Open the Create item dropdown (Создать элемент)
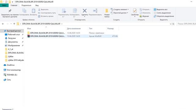Image resolution: width=196 pixels, height=110 pixels. (x=119, y=9)
